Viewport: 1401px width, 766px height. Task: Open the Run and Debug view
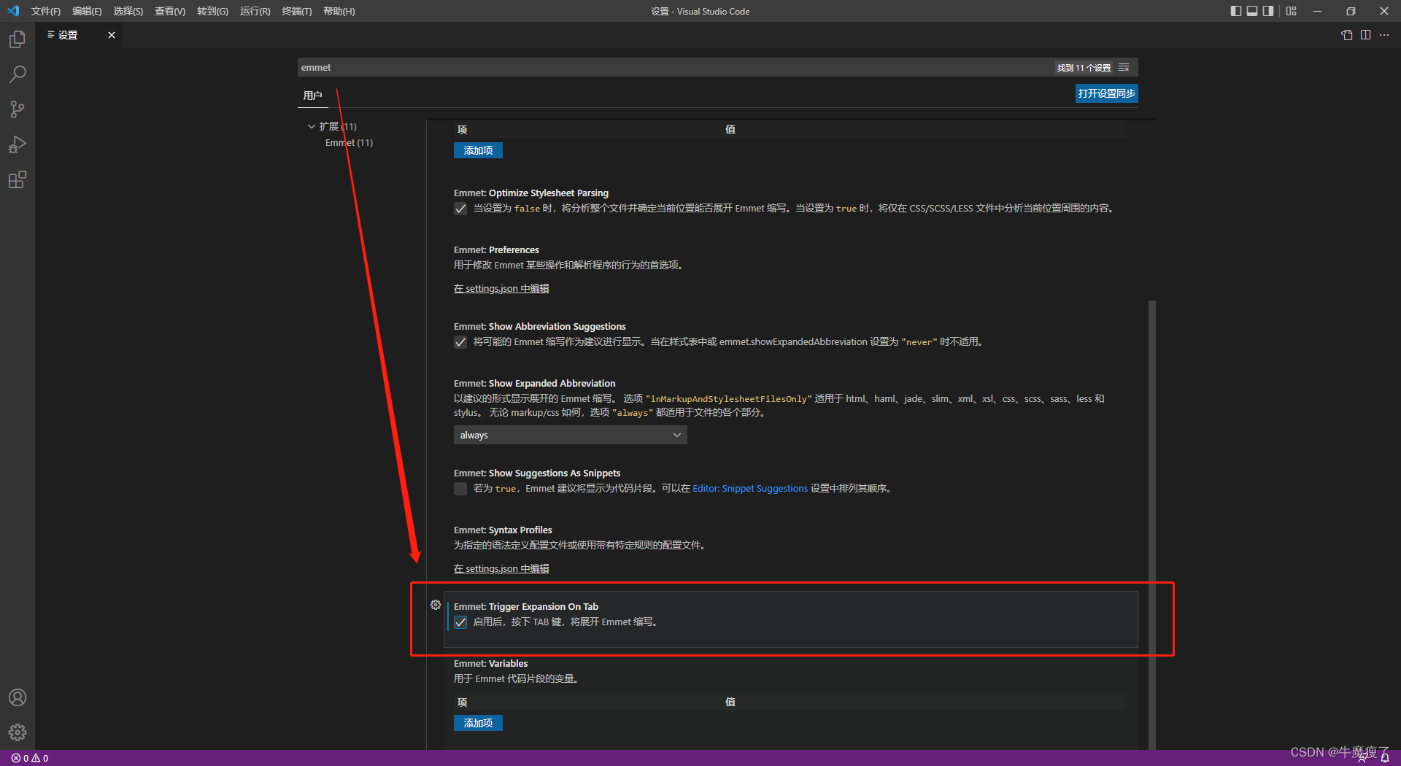click(18, 144)
